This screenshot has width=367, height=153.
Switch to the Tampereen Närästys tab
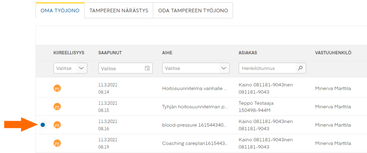119,11
